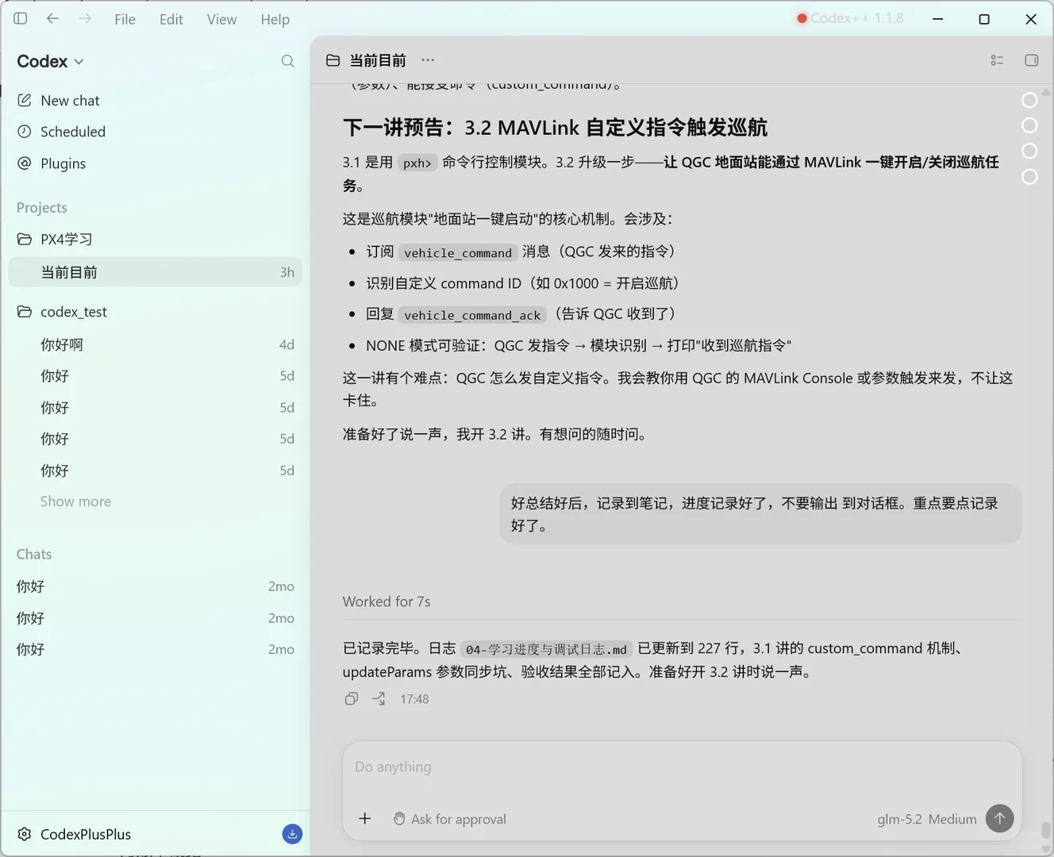
Task: Open the Codex dropdown chevron
Action: point(79,62)
